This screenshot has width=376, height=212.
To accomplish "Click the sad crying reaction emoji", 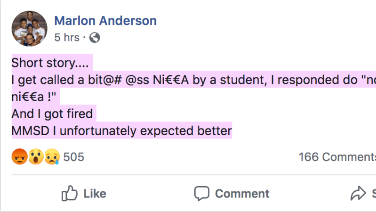I will [51, 156].
